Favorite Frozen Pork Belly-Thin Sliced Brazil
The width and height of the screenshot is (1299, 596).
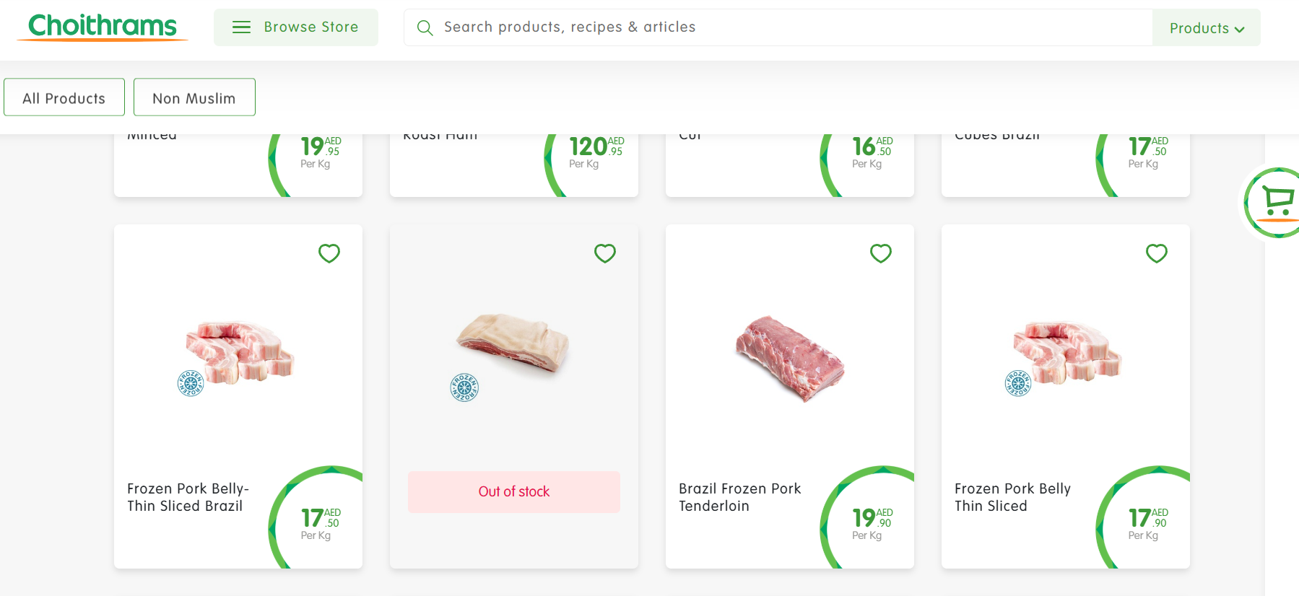(x=329, y=253)
